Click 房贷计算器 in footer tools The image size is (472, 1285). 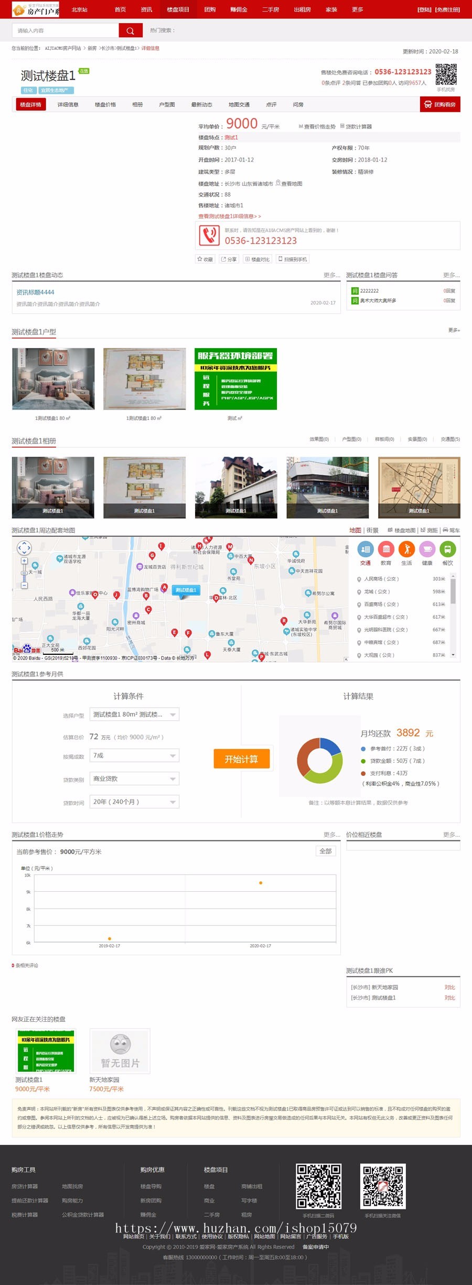25,1186
